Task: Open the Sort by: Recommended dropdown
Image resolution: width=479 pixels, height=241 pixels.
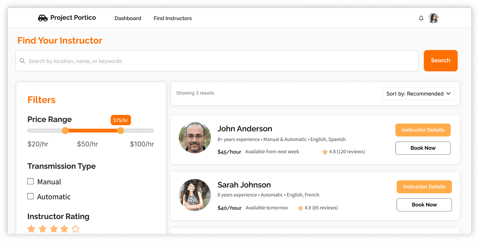Action: (418, 94)
